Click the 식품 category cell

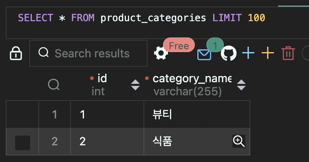pos(197,141)
